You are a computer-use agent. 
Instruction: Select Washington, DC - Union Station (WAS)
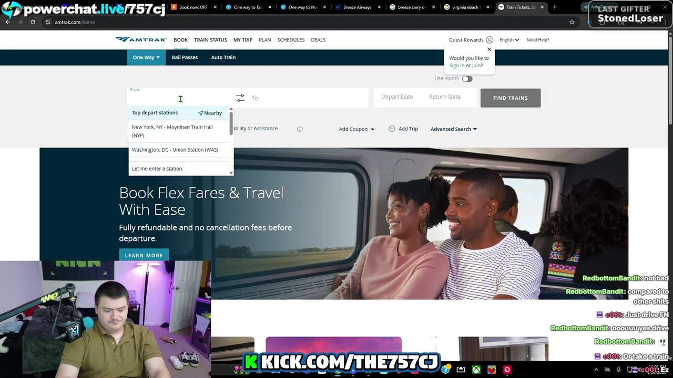tap(179, 150)
